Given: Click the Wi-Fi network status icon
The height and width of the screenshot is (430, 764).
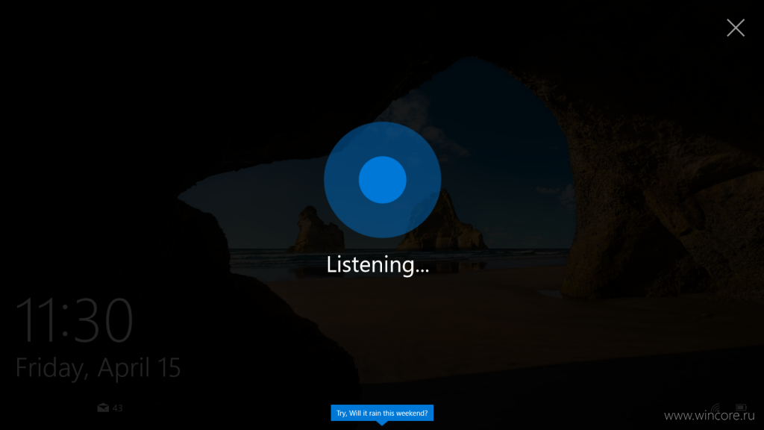Looking at the screenshot, I should 716,408.
